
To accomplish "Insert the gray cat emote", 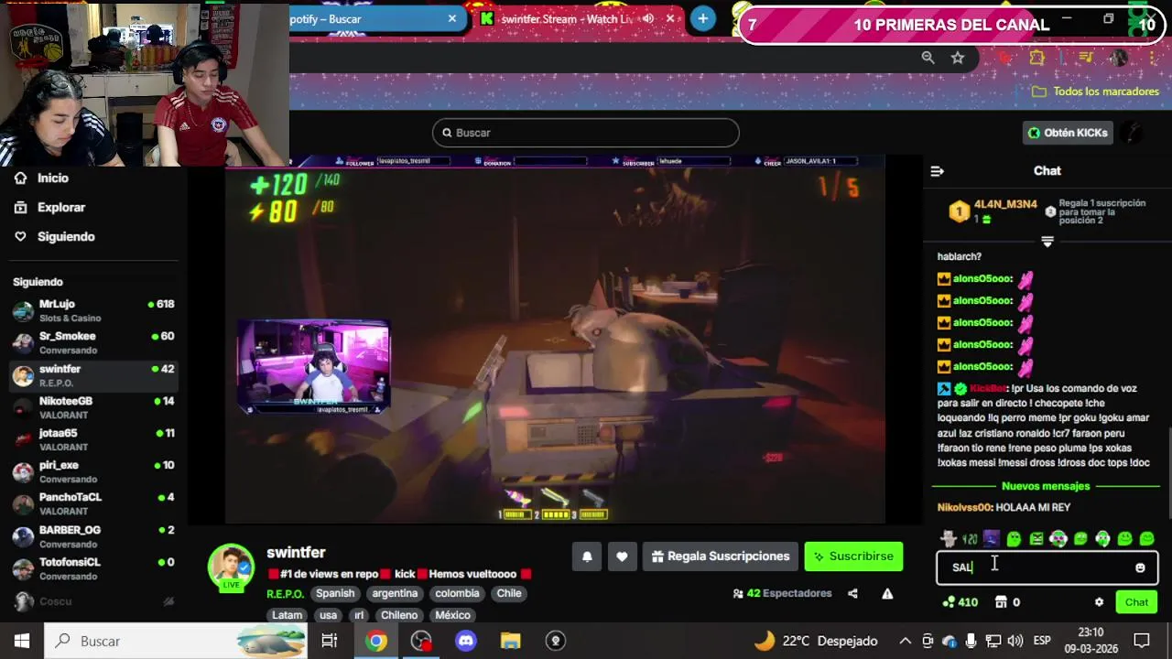I will click(x=948, y=539).
